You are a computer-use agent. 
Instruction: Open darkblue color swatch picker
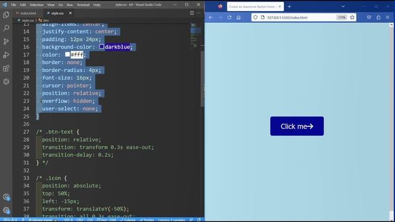tap(101, 47)
